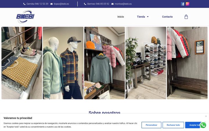The image size is (209, 131).
Task: Click Rechazar todo button
Action: pyautogui.click(x=173, y=125)
